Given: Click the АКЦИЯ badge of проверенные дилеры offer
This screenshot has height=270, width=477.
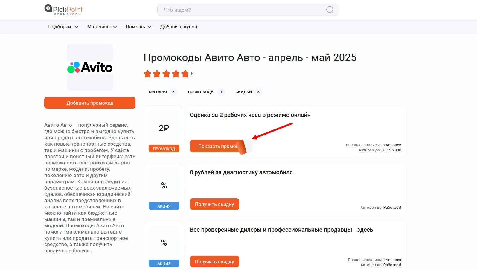Looking at the screenshot, I should (164, 263).
